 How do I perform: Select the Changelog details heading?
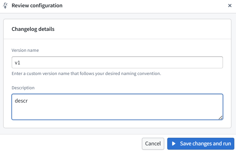(x=33, y=29)
